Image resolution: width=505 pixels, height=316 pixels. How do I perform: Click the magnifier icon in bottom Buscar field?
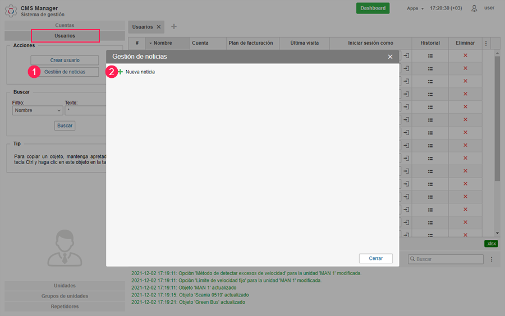[x=412, y=259]
